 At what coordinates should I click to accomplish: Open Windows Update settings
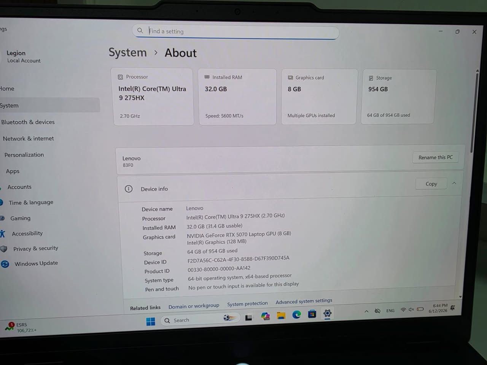tap(36, 263)
